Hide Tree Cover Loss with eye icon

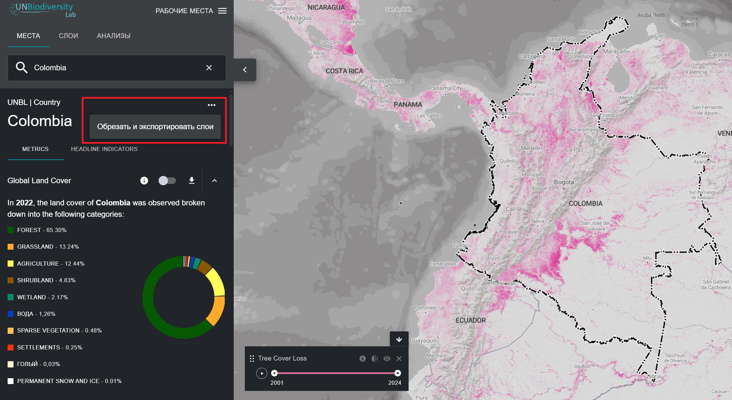pos(387,358)
